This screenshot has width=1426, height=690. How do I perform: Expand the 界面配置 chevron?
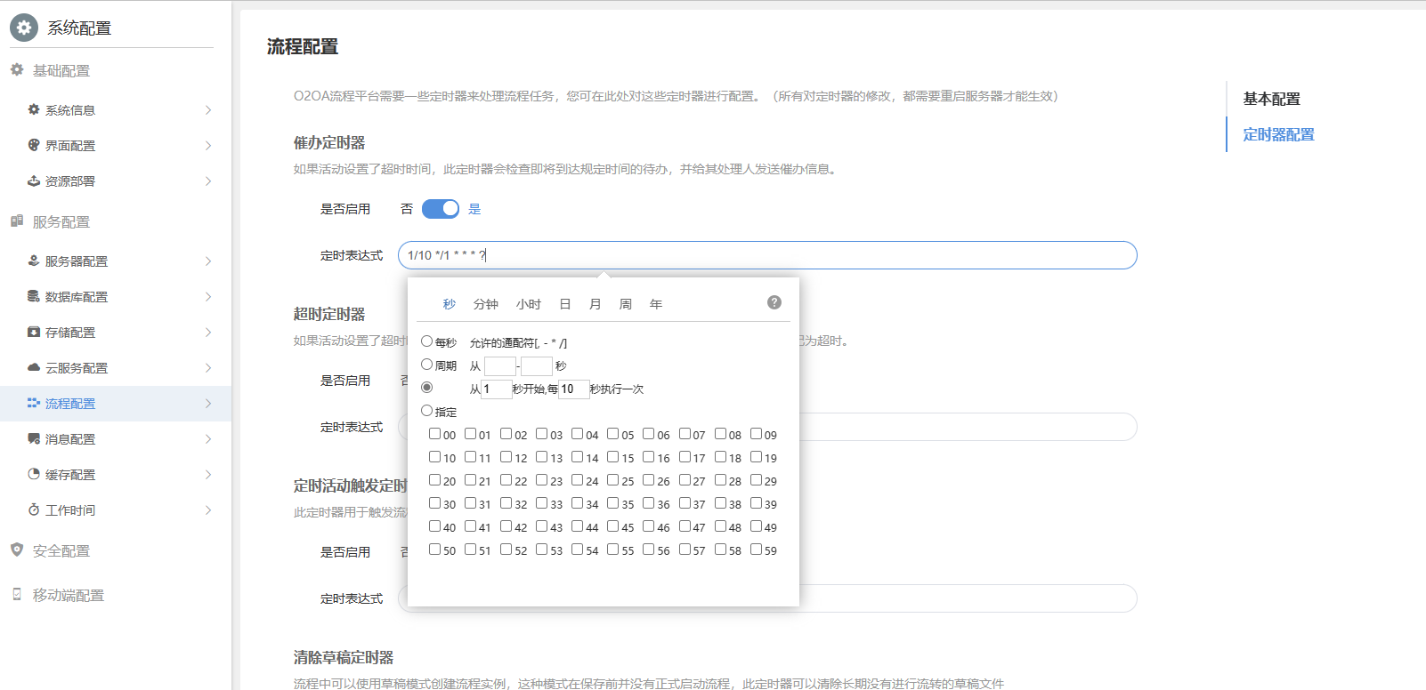pyautogui.click(x=208, y=146)
